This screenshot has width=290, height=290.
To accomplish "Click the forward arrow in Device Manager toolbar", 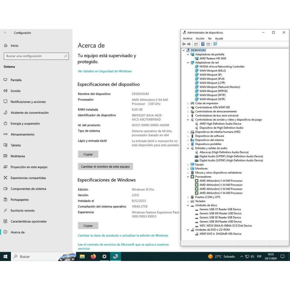I will [189, 44].
